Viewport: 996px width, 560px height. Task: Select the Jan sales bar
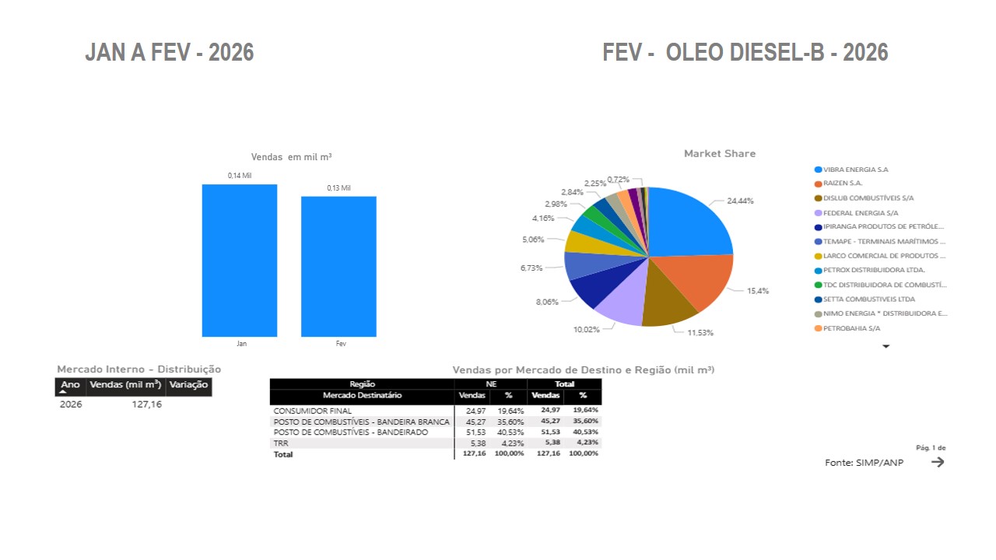click(x=239, y=261)
